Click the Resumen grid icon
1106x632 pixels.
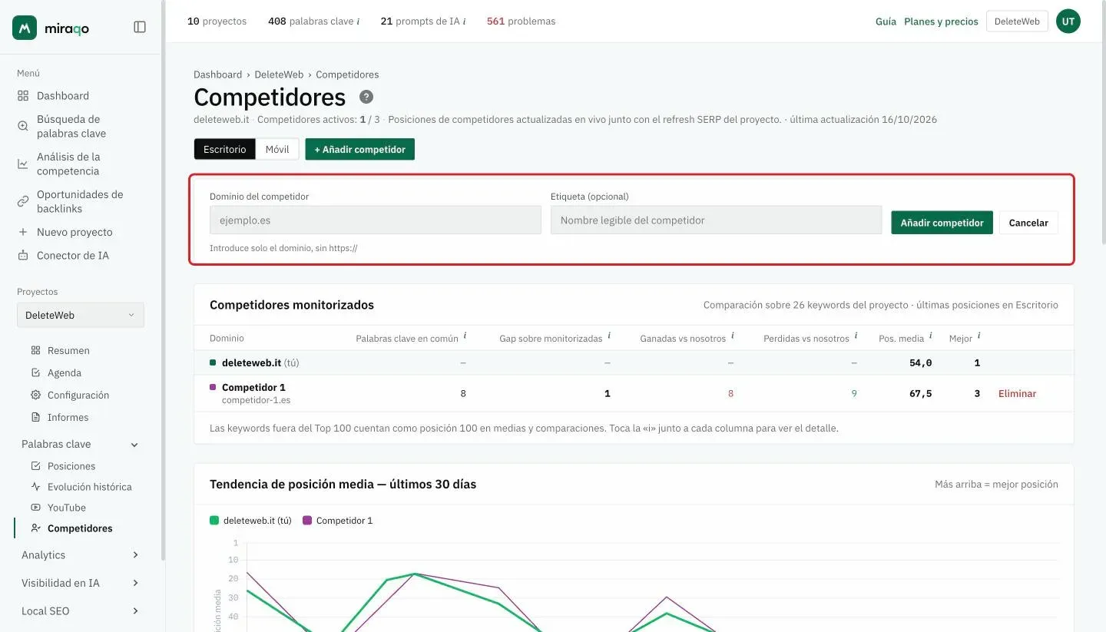pyautogui.click(x=35, y=350)
